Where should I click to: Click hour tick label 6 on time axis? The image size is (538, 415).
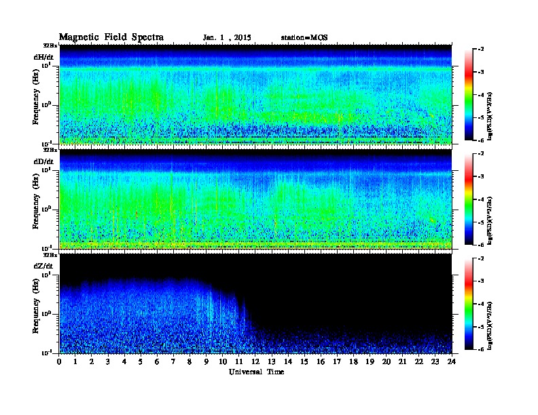point(157,362)
